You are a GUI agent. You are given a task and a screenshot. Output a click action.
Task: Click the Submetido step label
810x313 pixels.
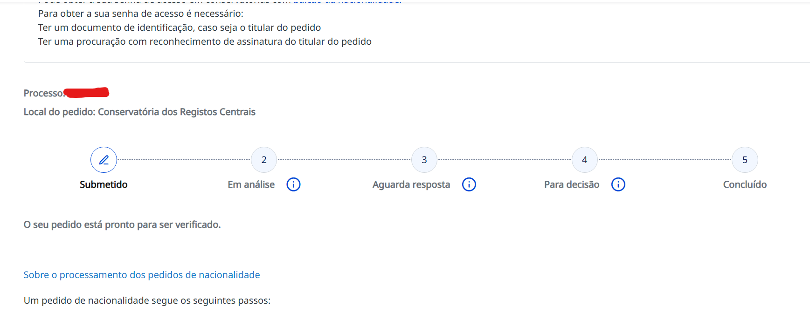click(104, 184)
